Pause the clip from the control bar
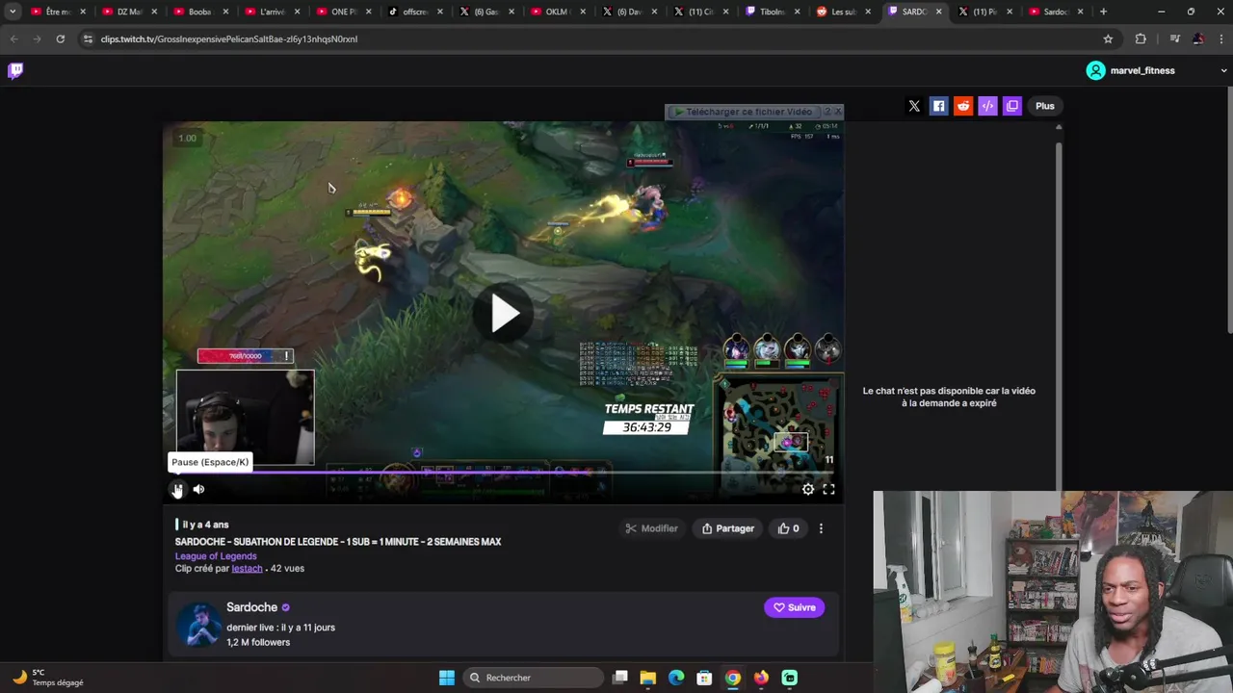 click(x=177, y=489)
